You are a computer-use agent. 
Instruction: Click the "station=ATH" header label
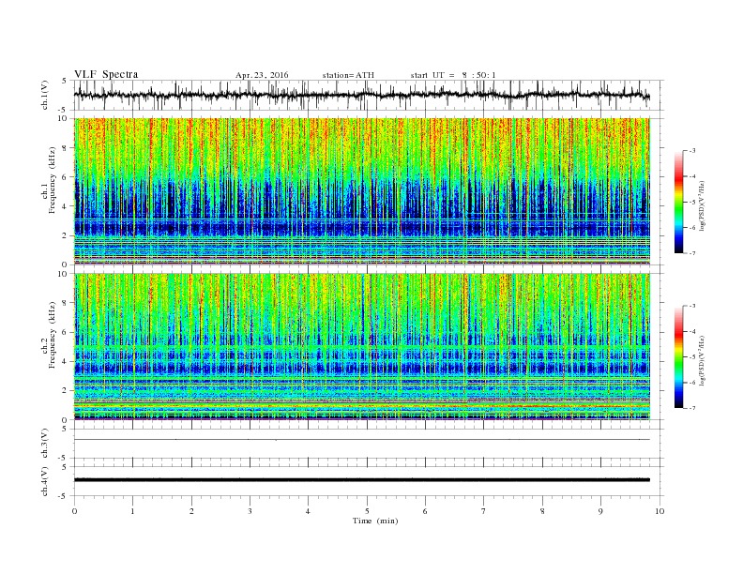coord(348,75)
